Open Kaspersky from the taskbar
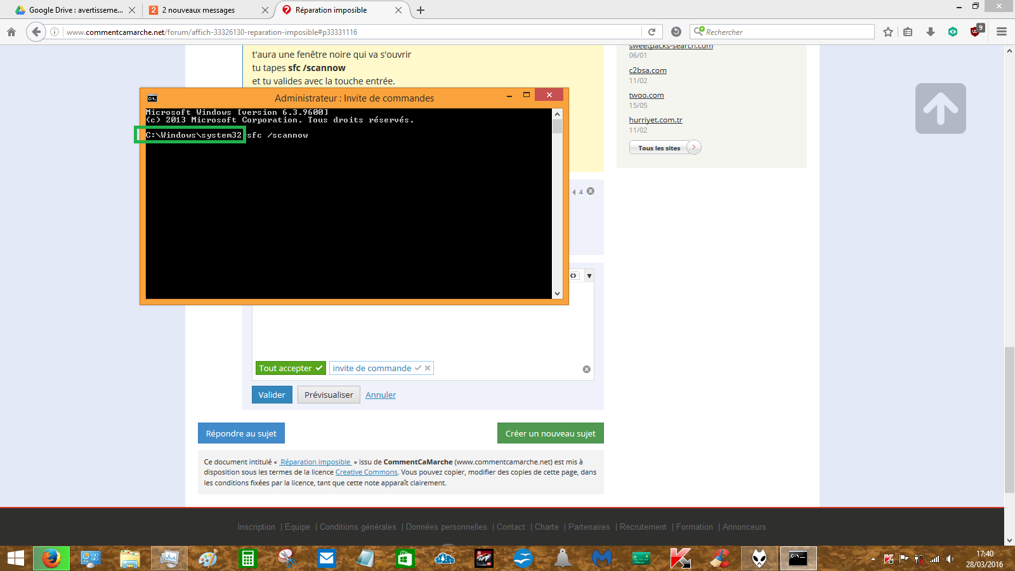Screen dimensions: 1015x571 [680, 558]
